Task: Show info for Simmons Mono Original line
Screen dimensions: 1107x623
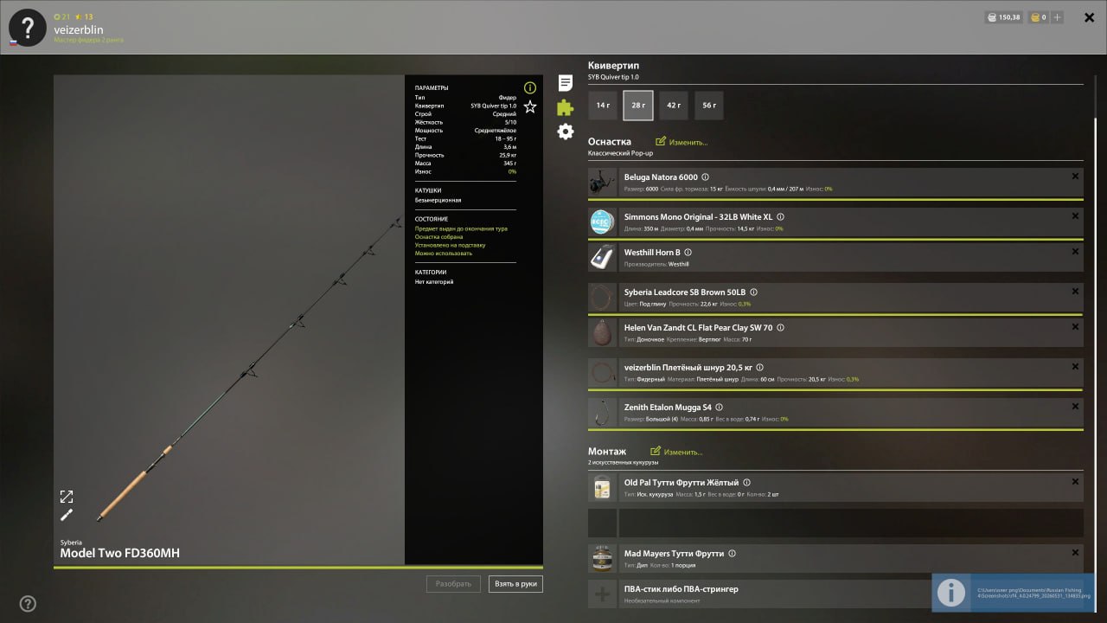Action: [780, 217]
